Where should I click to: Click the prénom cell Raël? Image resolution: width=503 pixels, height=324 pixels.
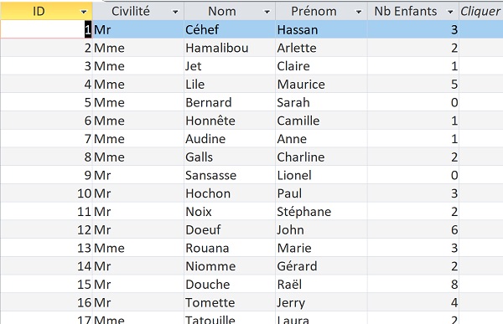click(321, 285)
